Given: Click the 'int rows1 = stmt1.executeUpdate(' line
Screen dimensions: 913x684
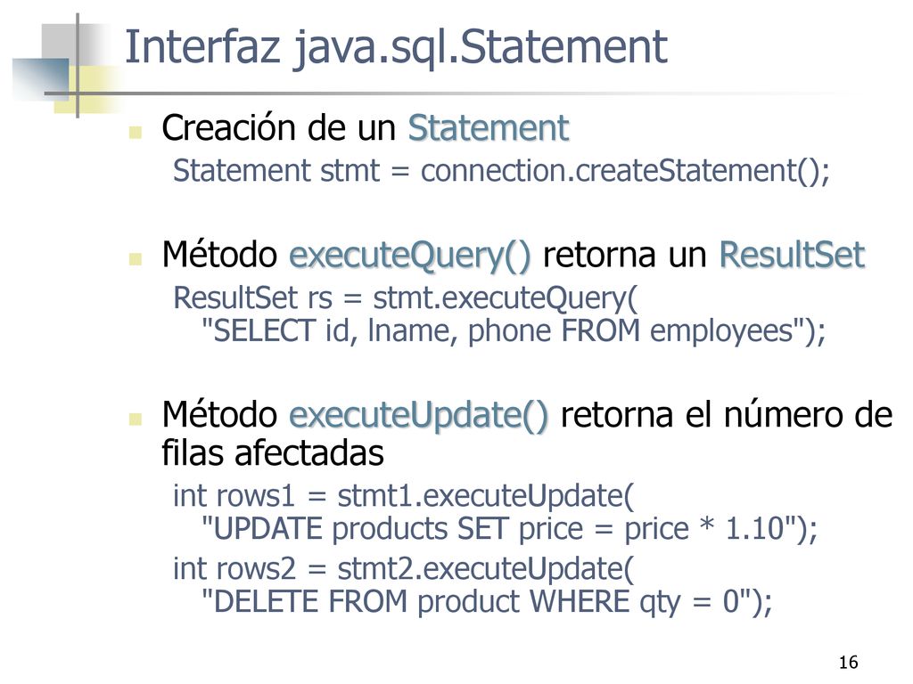Looking at the screenshot, I should click(404, 497).
